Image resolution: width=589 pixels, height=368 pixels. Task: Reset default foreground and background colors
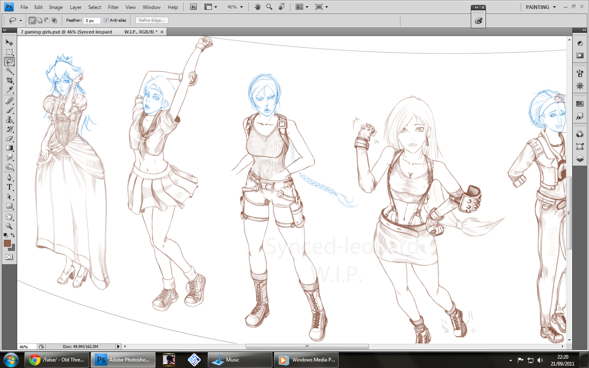[x=5, y=235]
